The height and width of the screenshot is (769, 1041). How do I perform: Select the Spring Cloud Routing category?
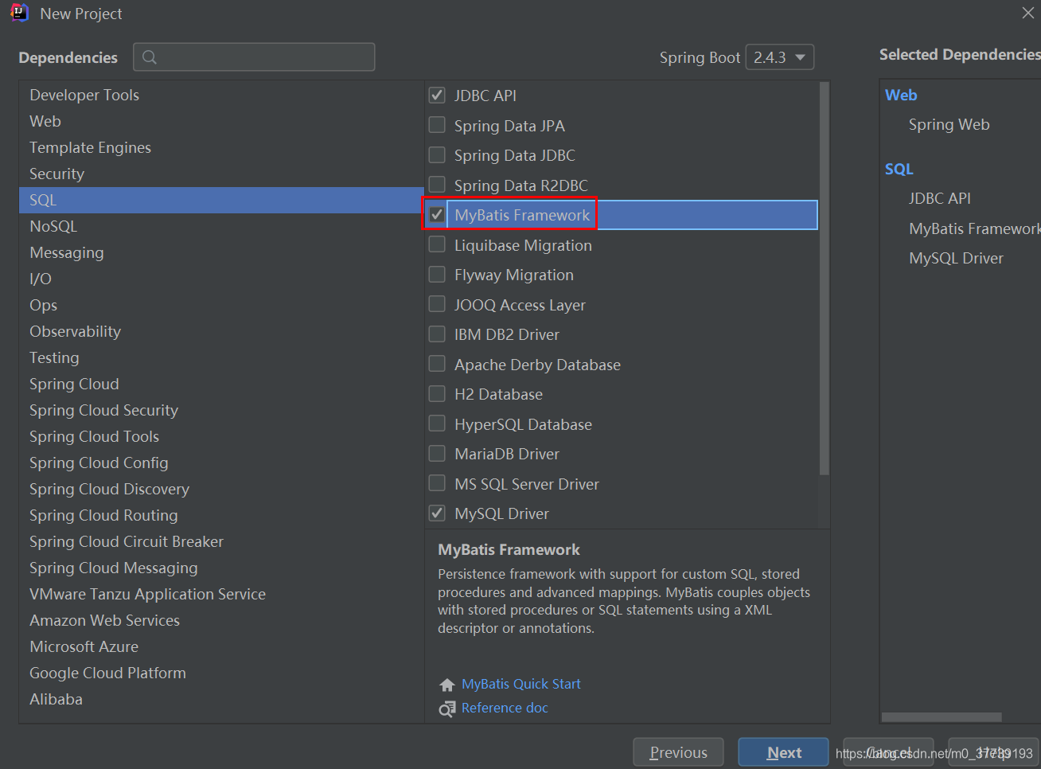coord(221,515)
